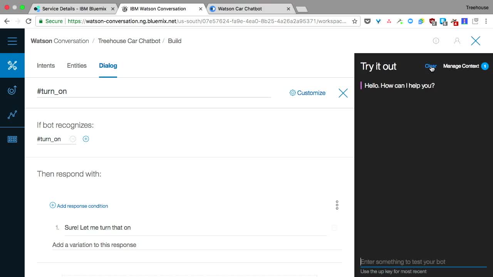Open Chrome three-dot menu
This screenshot has height=277, width=493.
tap(486, 22)
